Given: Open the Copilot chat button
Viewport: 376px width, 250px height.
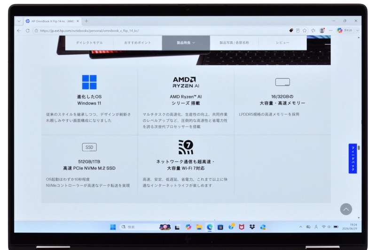Looking at the screenshot, I should point(345,30).
